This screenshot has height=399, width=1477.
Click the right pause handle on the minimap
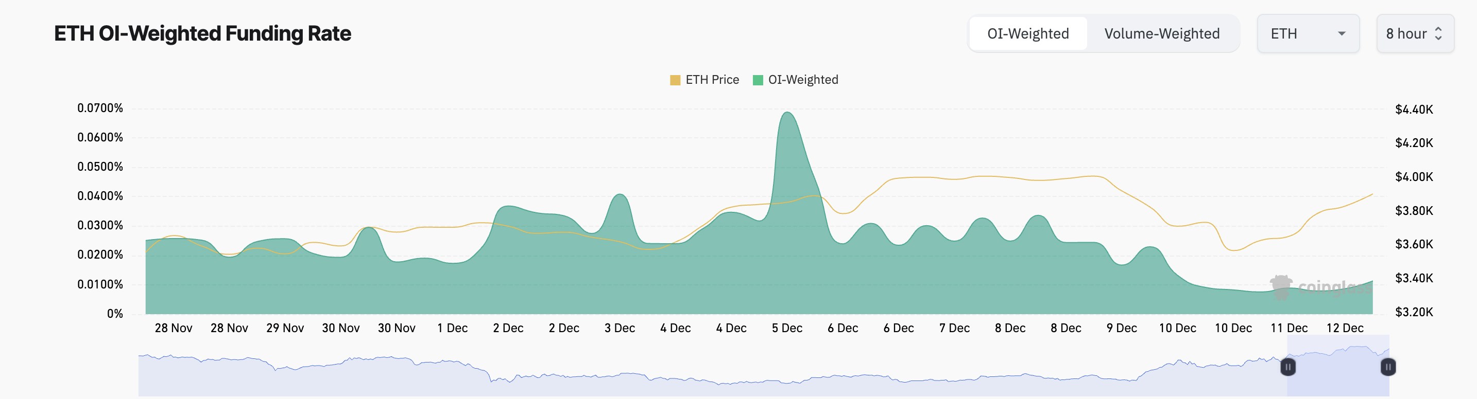pos(1387,368)
